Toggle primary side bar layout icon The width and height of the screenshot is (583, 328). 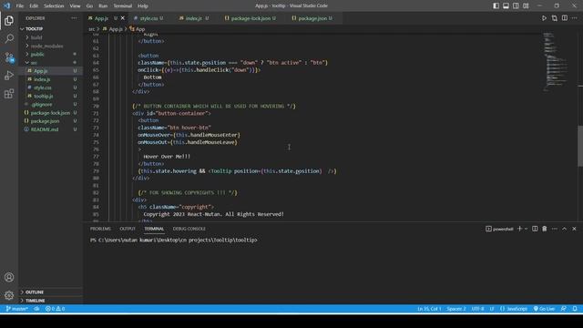[496, 5]
